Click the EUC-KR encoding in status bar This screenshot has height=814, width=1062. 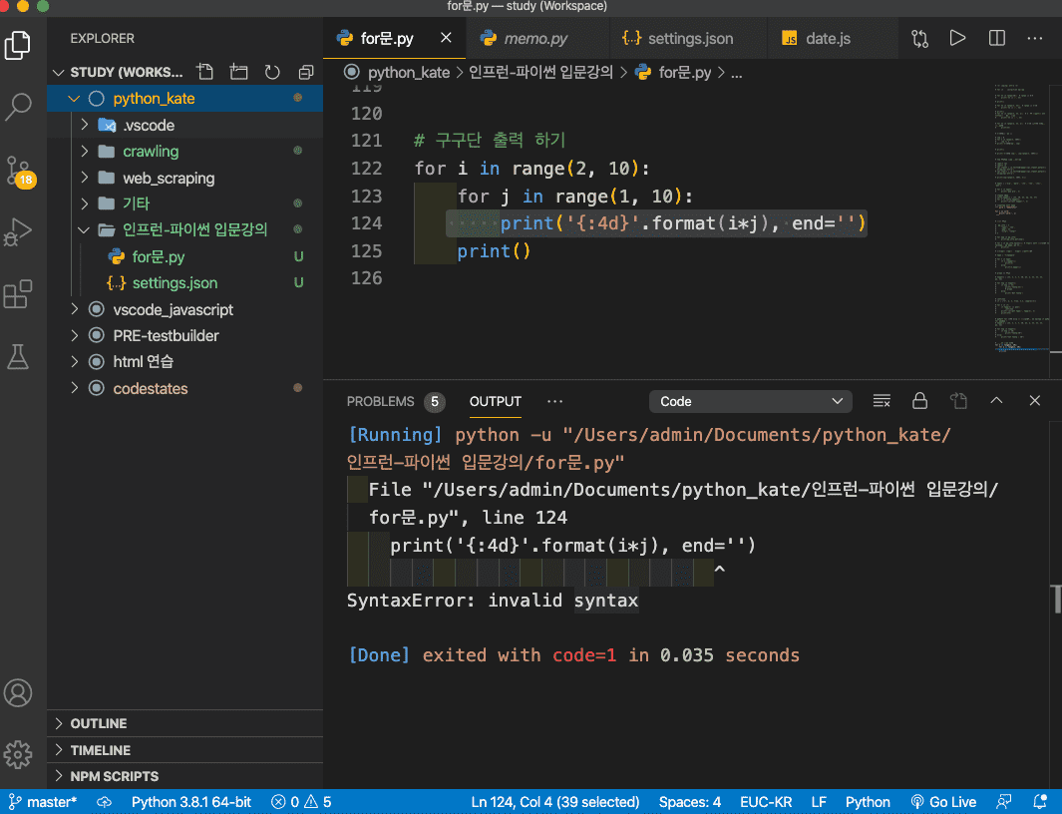click(766, 802)
